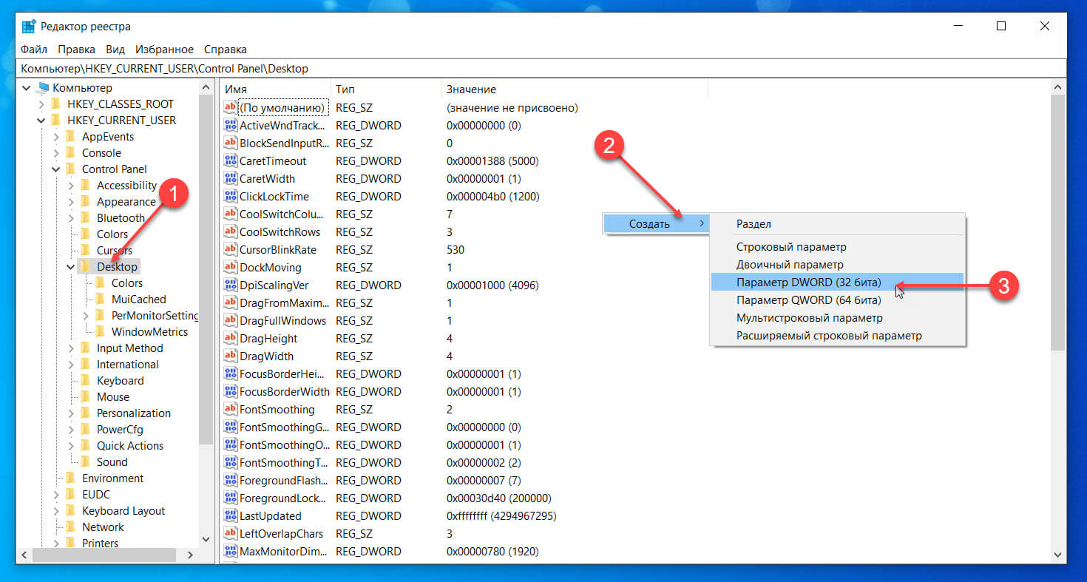Click the string icon of (По умолчанию) value

(230, 108)
